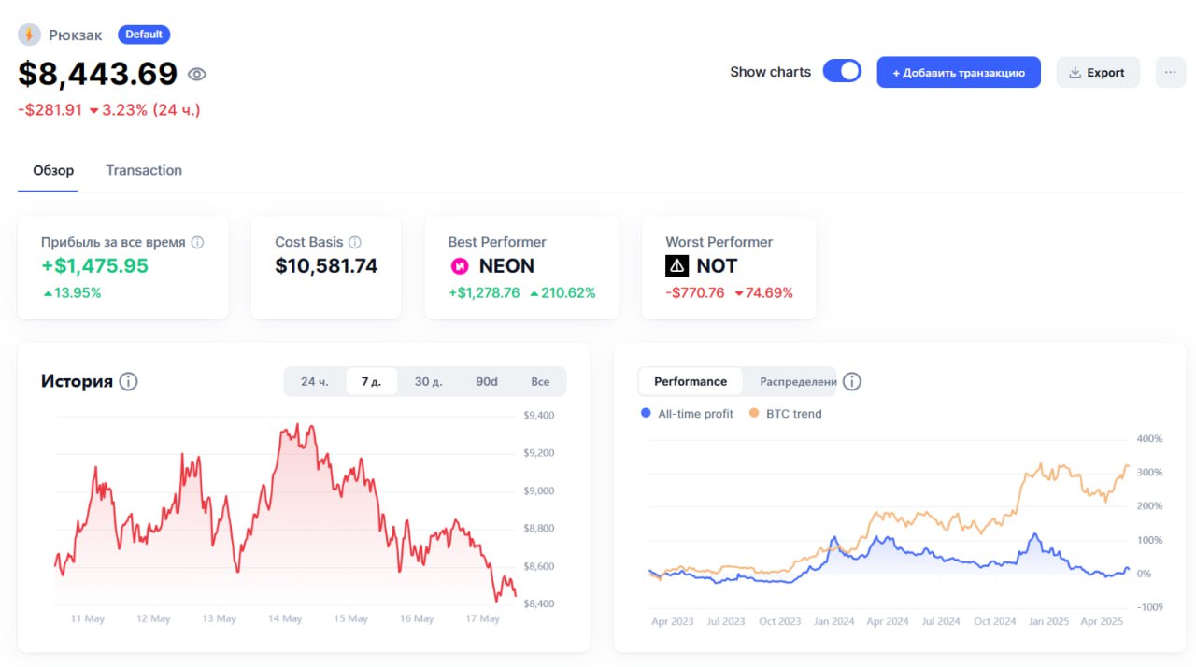
Task: Click the Default portfolio badge
Action: pos(144,35)
